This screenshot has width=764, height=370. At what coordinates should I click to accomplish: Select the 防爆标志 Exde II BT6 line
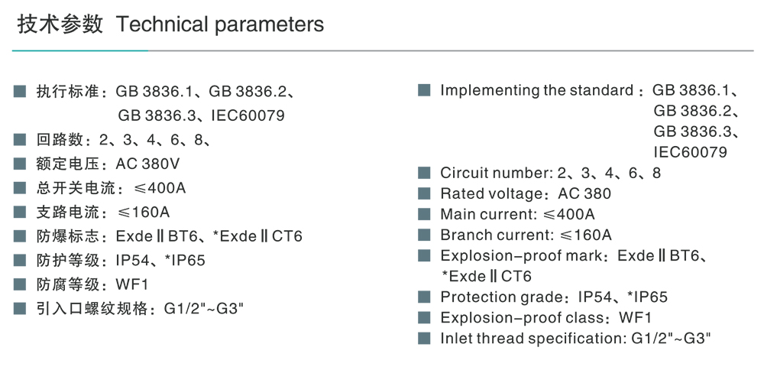point(169,236)
